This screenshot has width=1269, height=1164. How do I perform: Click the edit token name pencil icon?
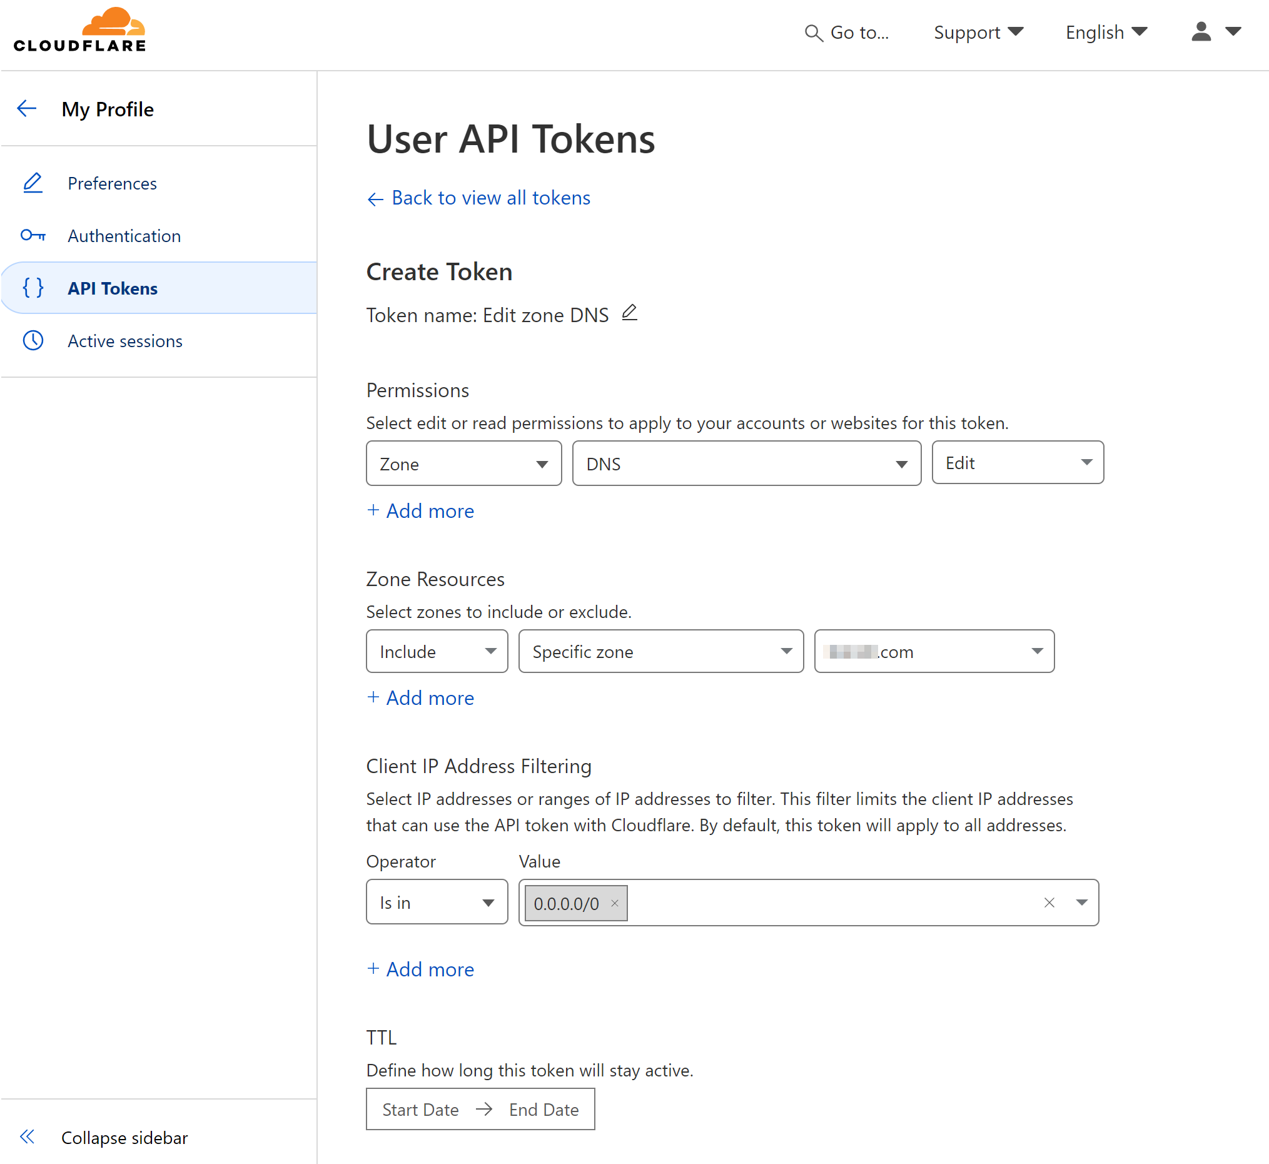(x=630, y=312)
